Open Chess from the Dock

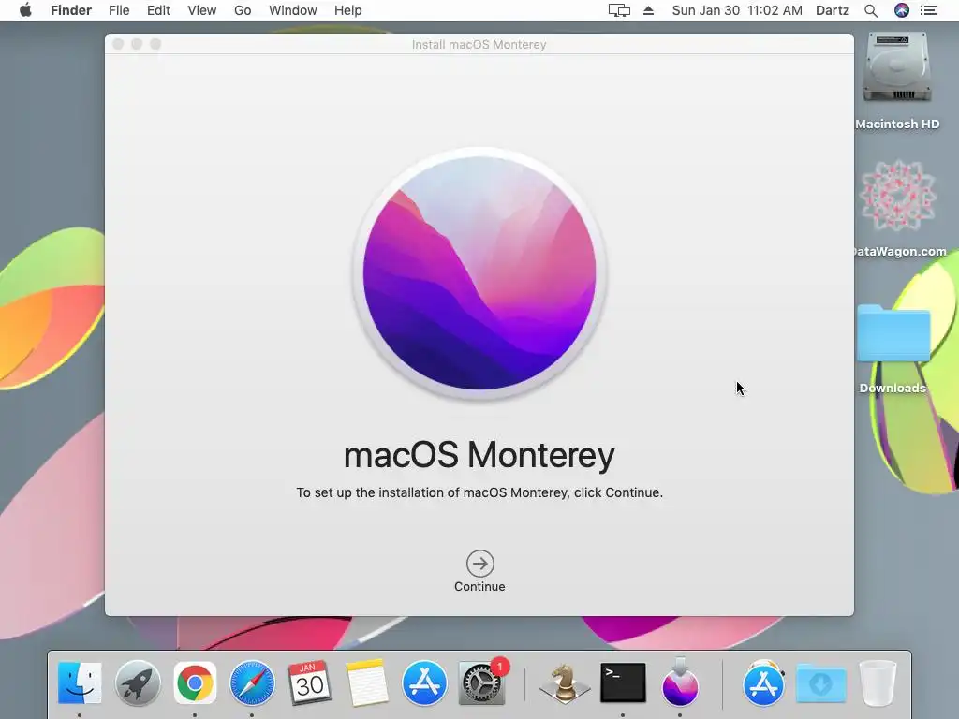[565, 682]
